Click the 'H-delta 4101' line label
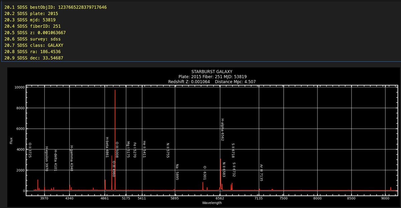Image resolution: width=401 pixels, height=208 pixels. click(x=55, y=160)
